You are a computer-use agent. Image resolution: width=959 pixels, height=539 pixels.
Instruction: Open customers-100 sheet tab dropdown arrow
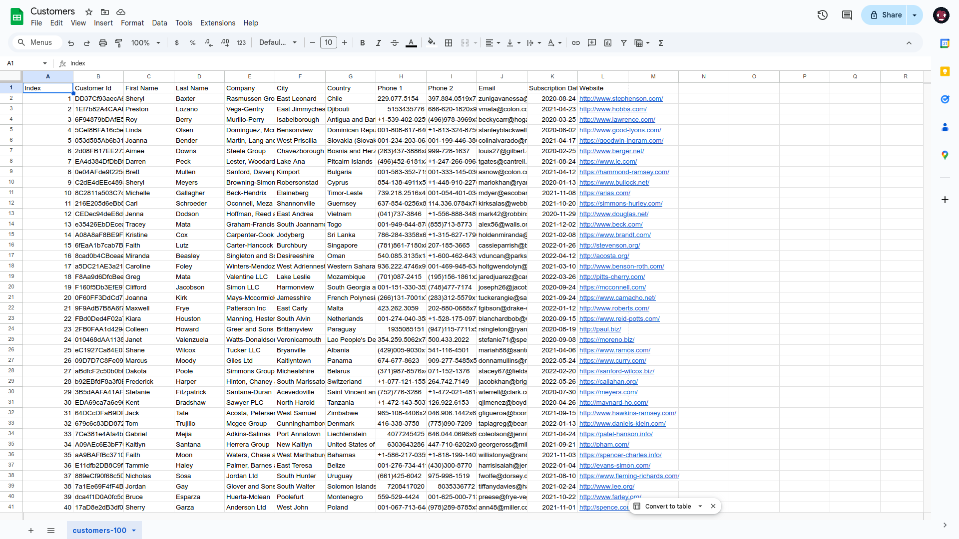click(134, 531)
